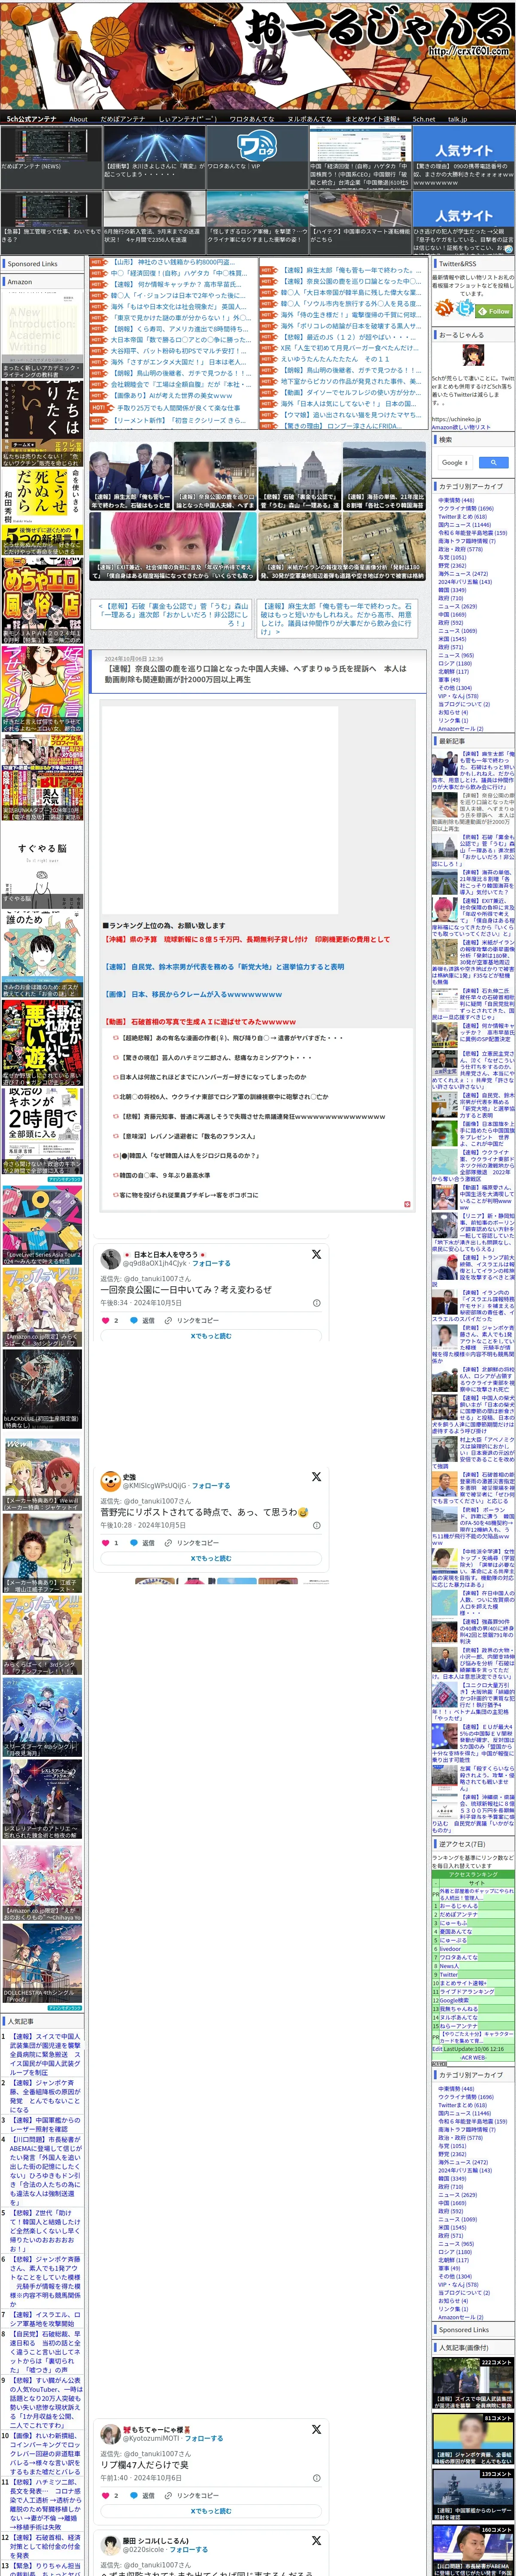
Task: Open おーるじゃんる entry in 逆アクセス ranking
Action: click(459, 1906)
